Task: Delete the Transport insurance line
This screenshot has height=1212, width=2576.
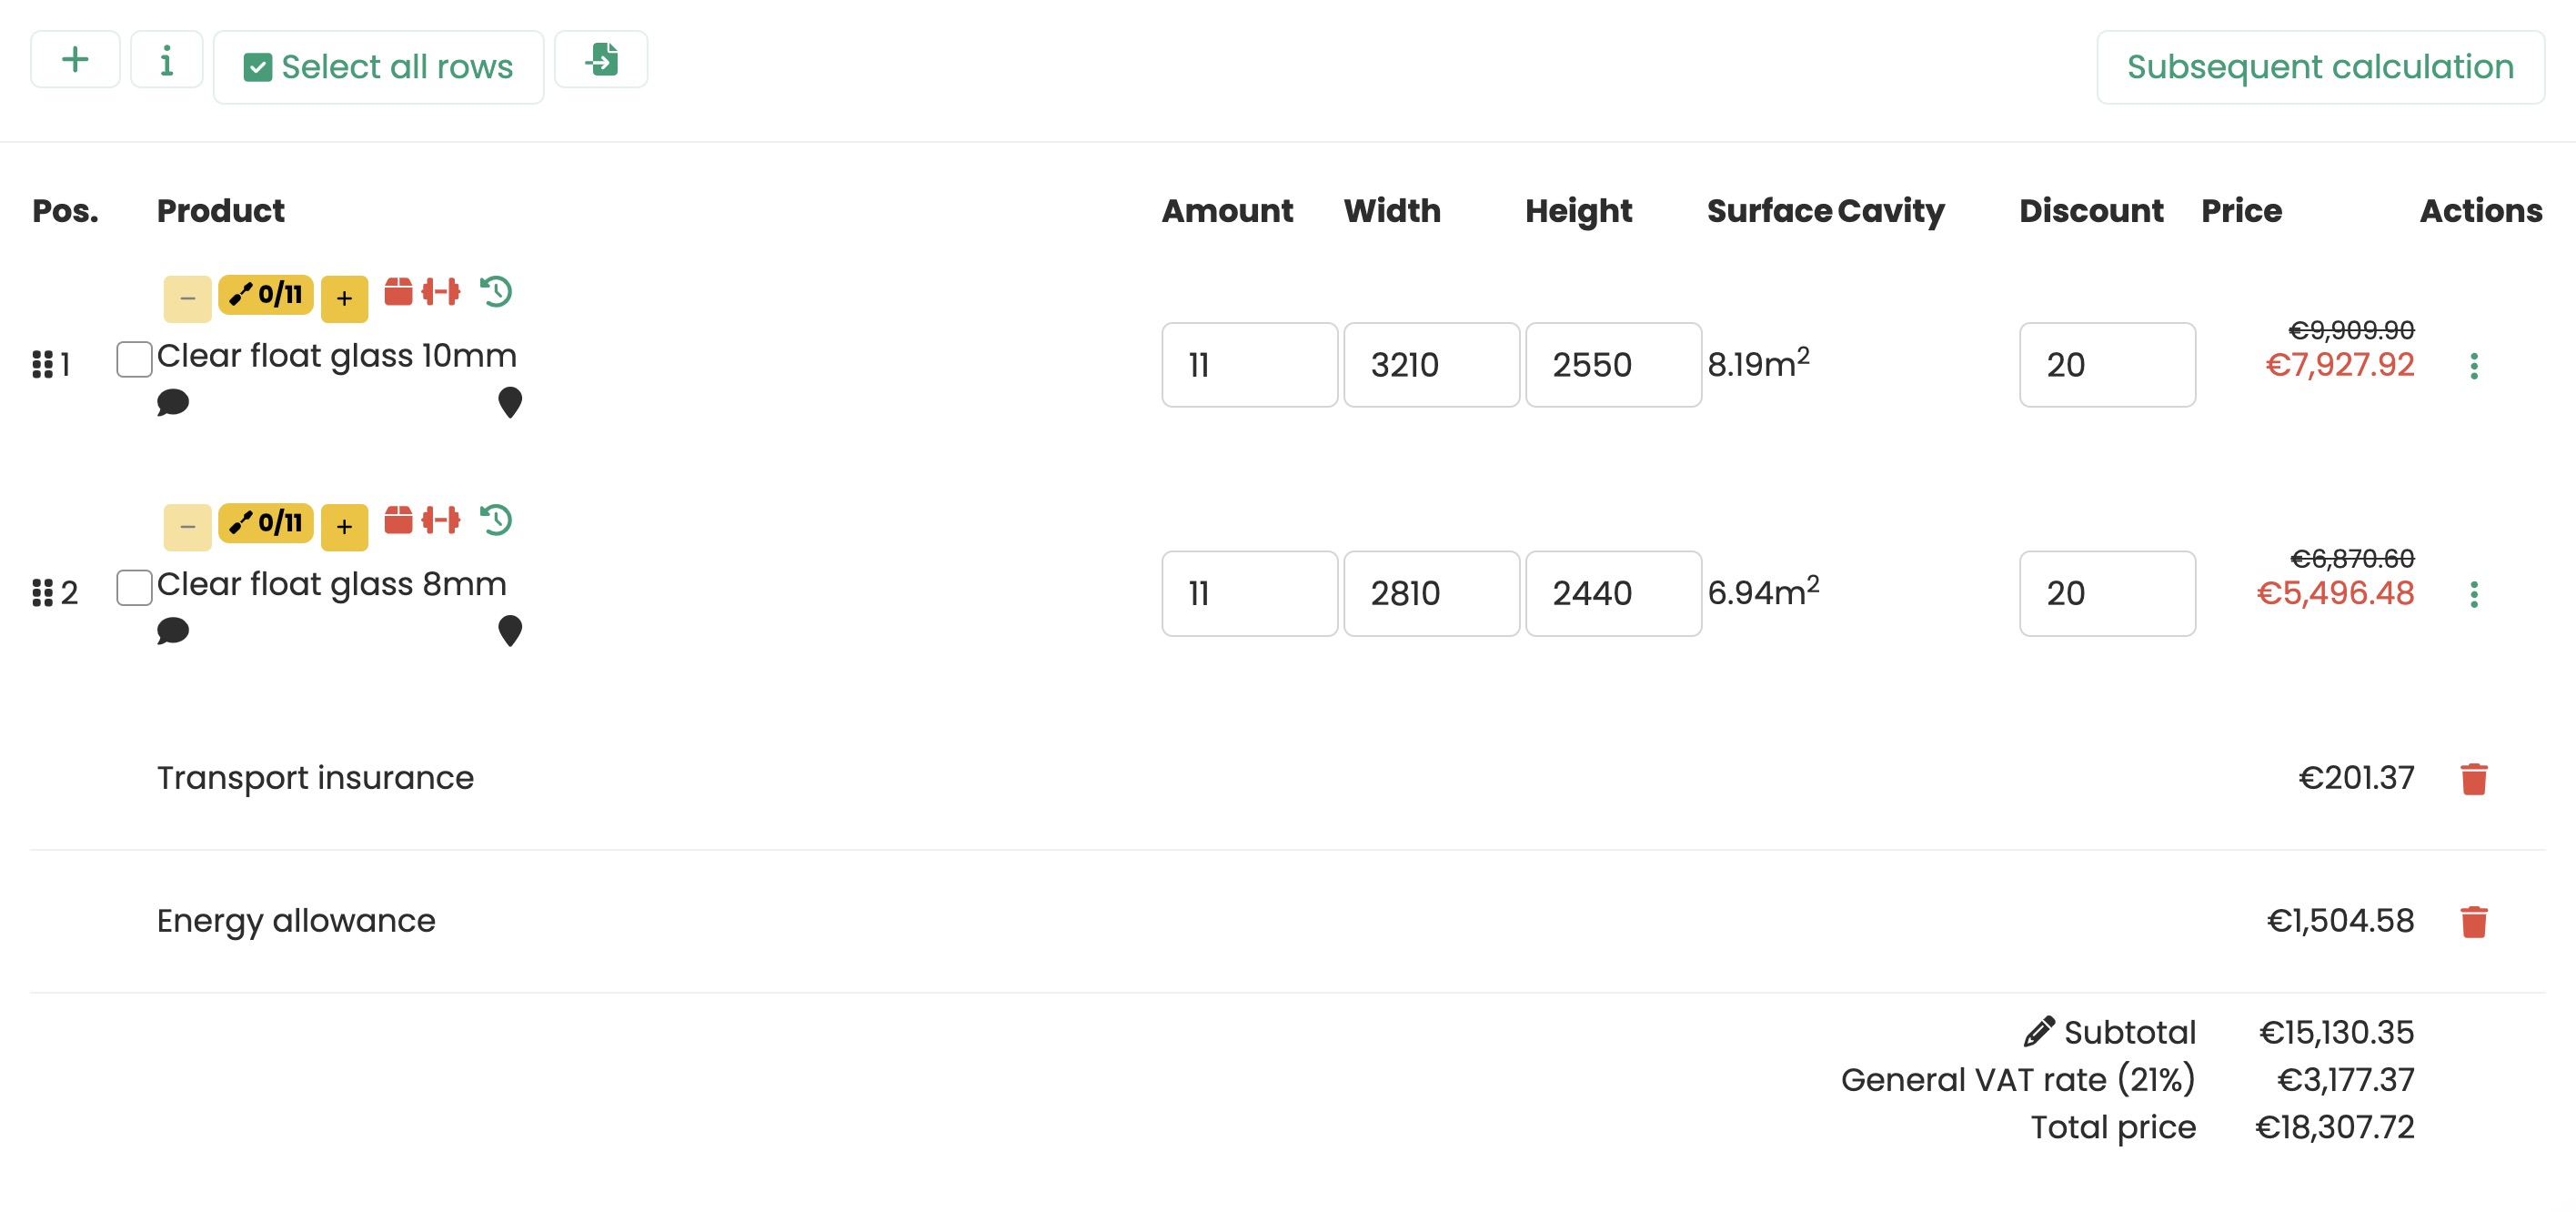Action: pos(2474,778)
